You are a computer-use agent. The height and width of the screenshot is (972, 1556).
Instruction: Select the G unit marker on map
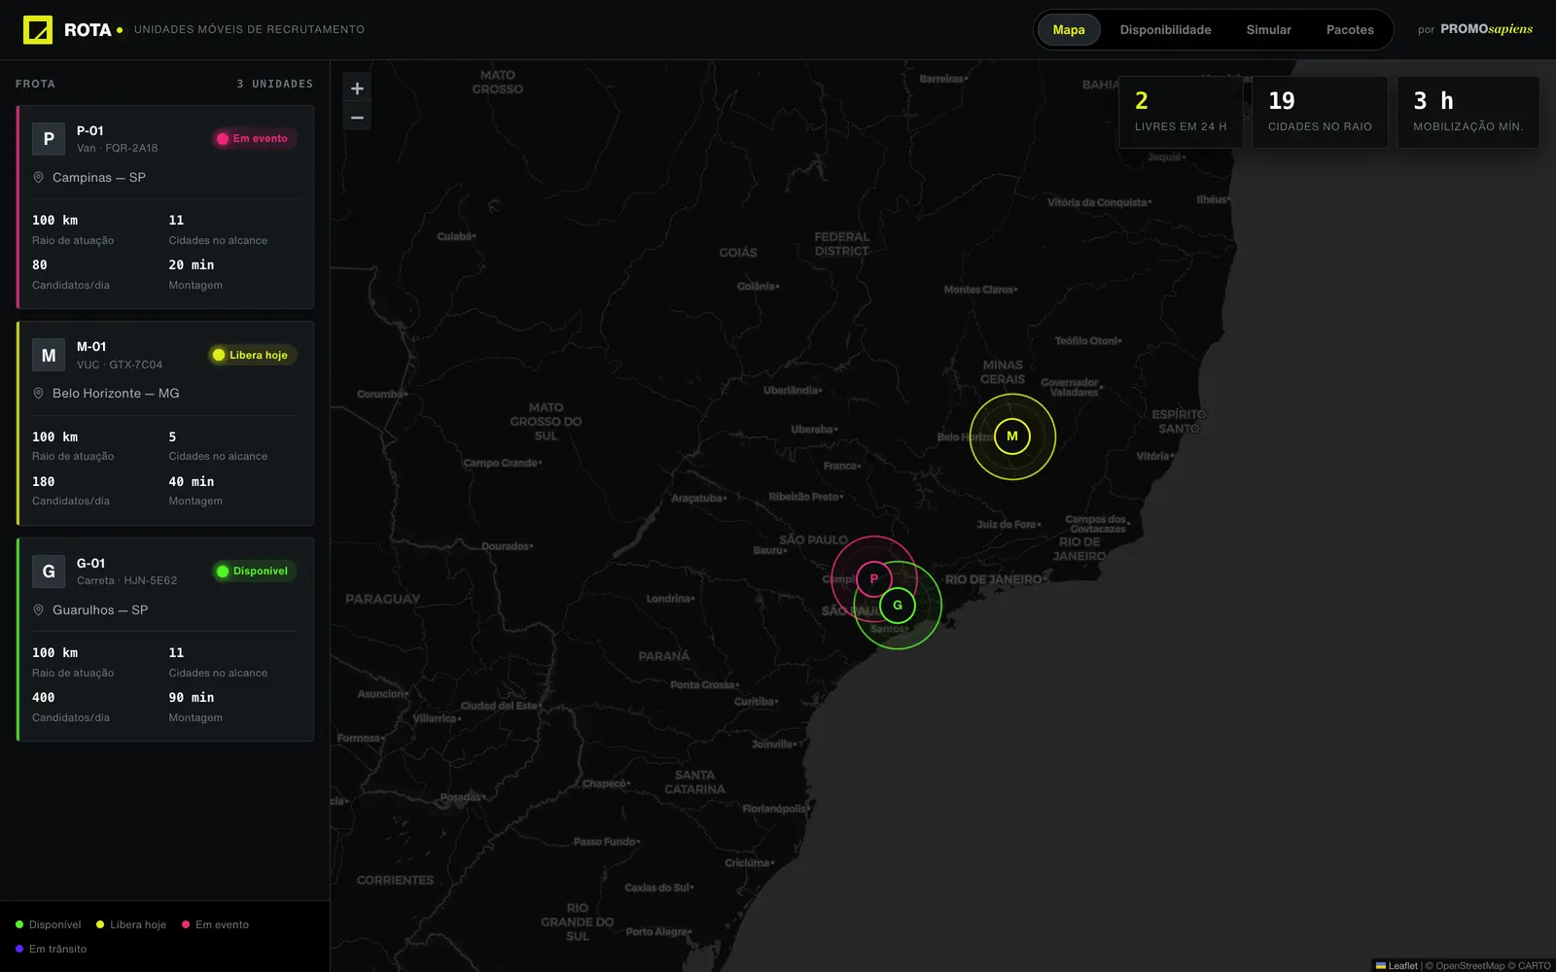(x=898, y=606)
